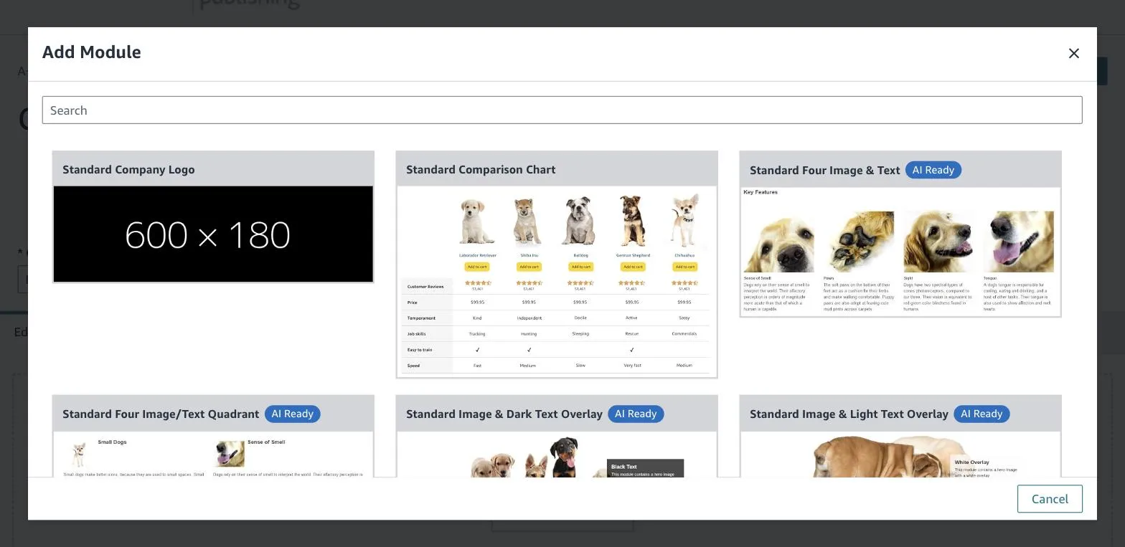Click the Chihuahua Add to cart button
This screenshot has width=1125, height=547.
point(684,267)
